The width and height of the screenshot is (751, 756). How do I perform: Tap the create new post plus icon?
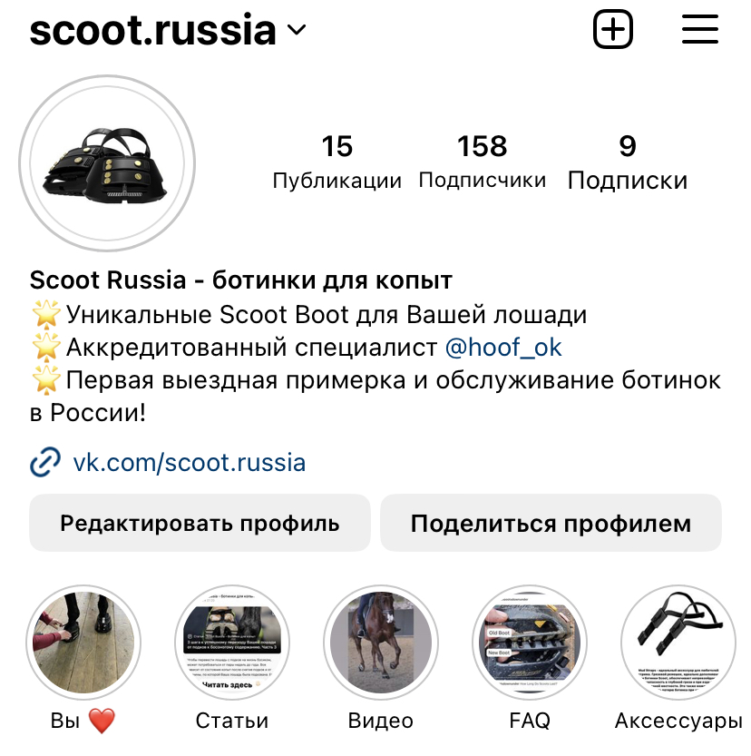(612, 29)
